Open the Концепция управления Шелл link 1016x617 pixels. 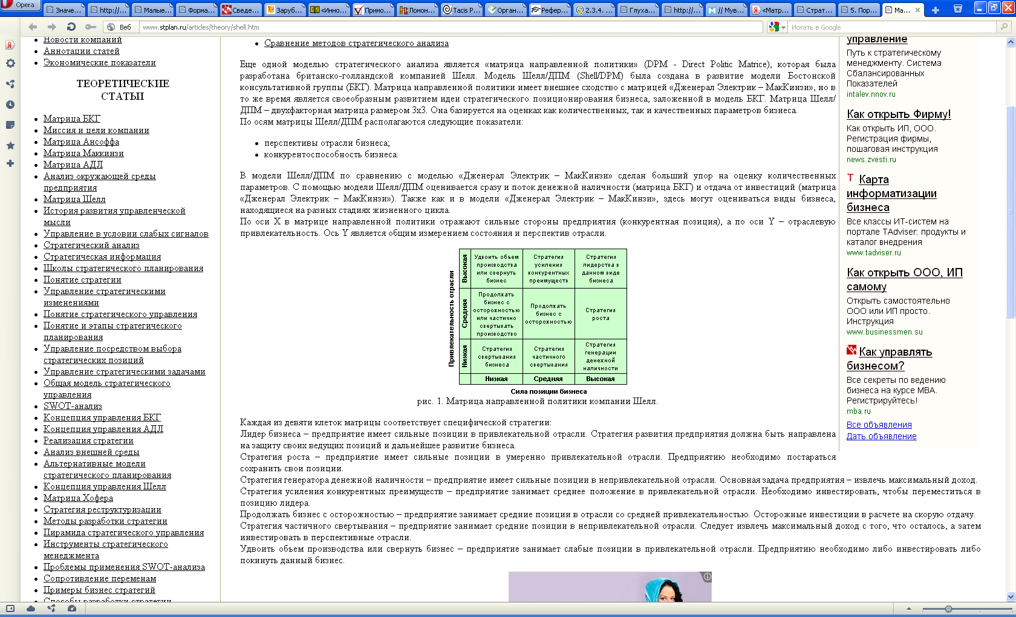[x=105, y=486]
